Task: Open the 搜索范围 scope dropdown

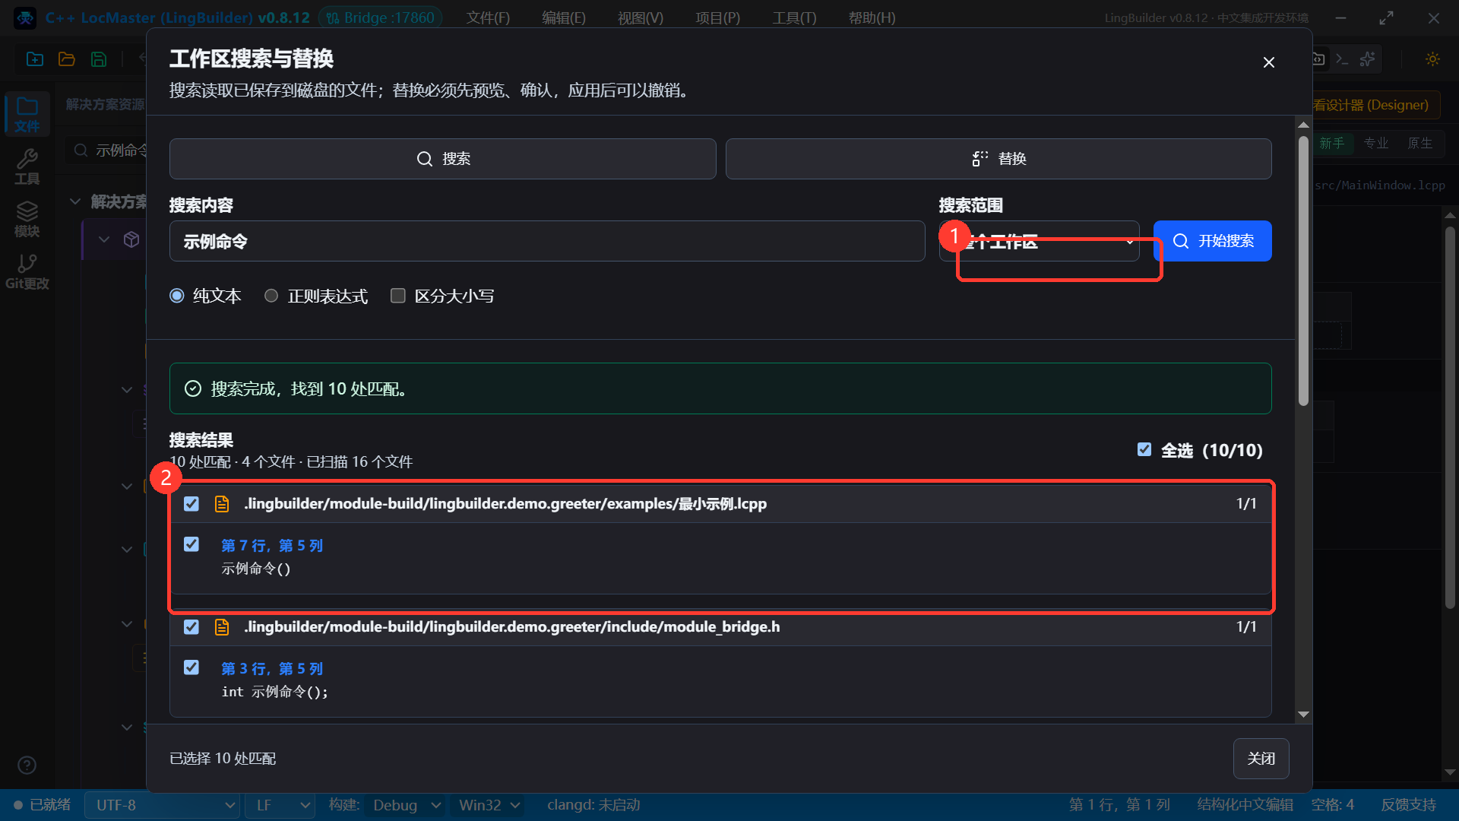Action: [x=1039, y=241]
